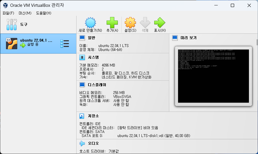258x154 pixels.
Task: Click the 실행 중 green arrow status icon
Action: pyautogui.click(x=23, y=45)
